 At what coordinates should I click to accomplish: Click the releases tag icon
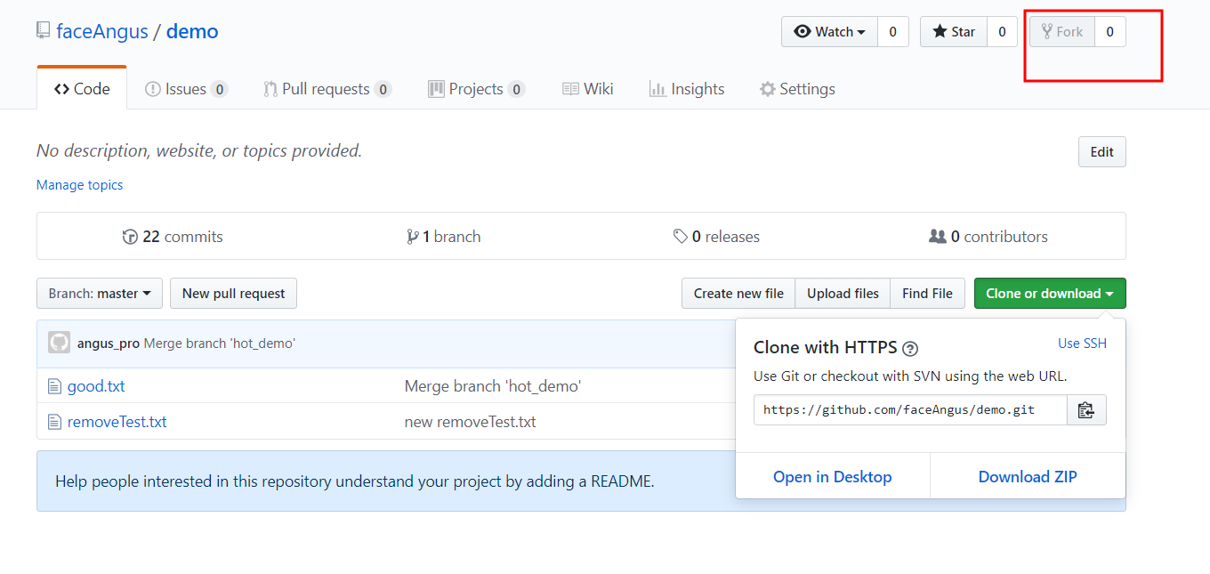pos(681,237)
